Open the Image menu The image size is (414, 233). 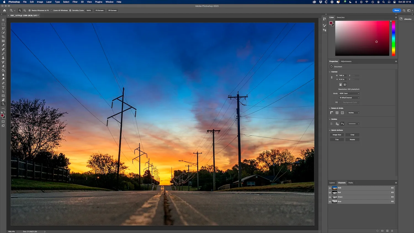40,2
